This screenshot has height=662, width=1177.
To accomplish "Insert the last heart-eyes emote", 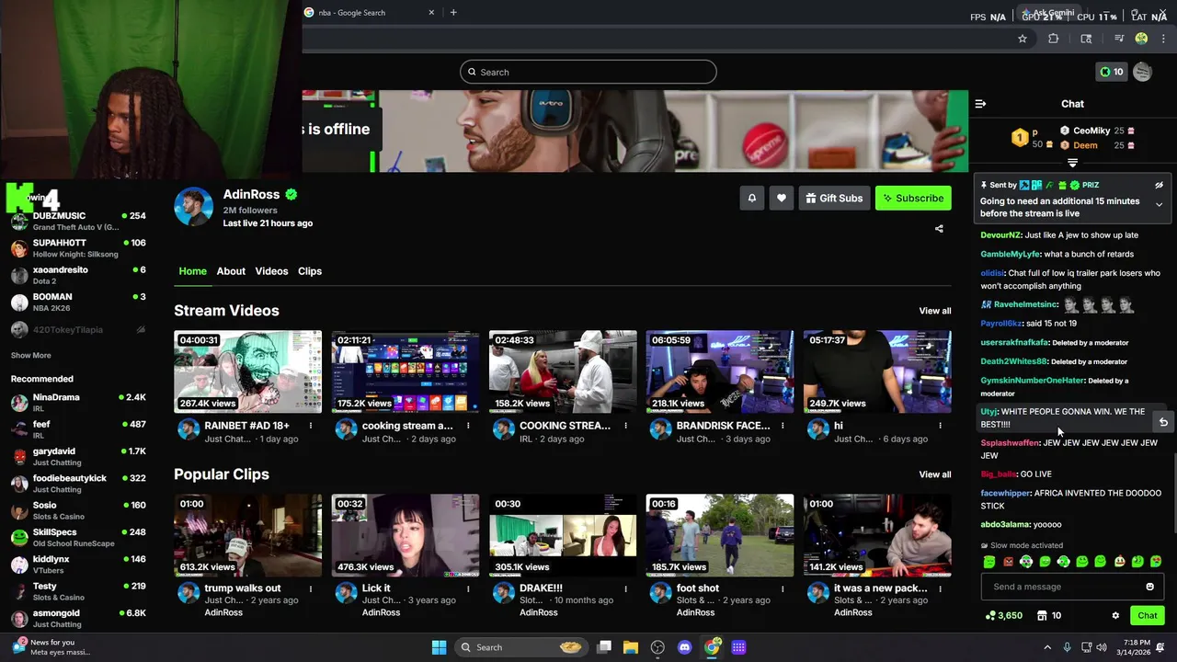I will tap(1156, 562).
